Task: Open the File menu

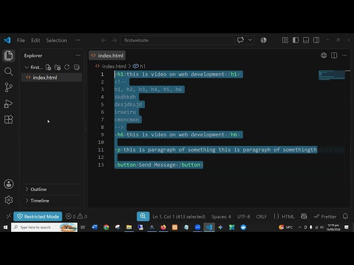Action: coord(21,40)
